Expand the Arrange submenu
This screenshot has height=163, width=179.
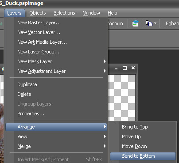click(x=56, y=127)
